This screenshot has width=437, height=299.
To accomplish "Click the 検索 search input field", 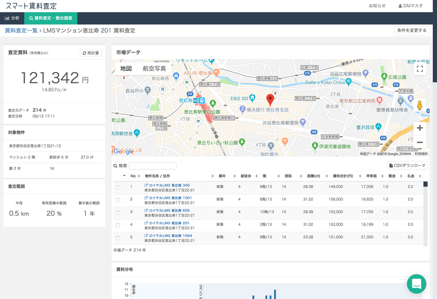I will [x=152, y=166].
